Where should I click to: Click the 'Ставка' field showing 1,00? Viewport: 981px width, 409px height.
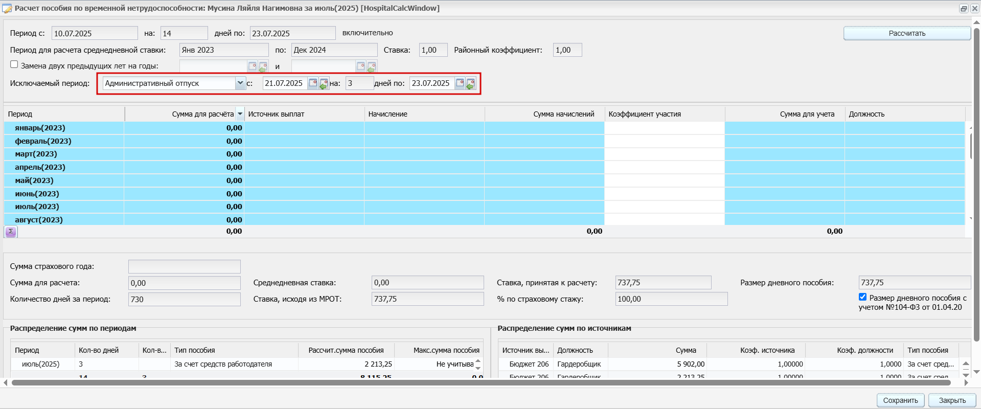click(433, 50)
